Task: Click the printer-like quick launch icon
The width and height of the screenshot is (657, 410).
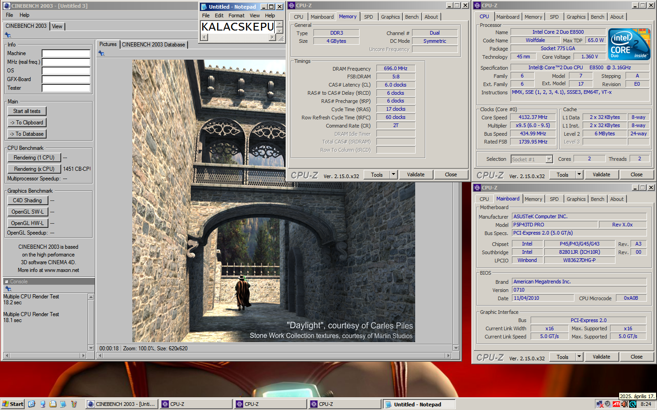Action: point(53,404)
